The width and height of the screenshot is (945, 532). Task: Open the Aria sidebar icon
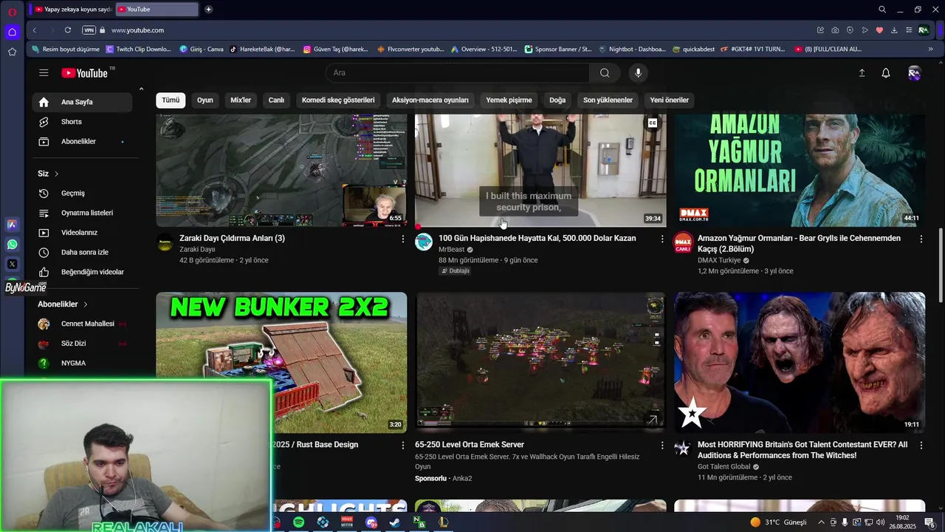pyautogui.click(x=12, y=224)
